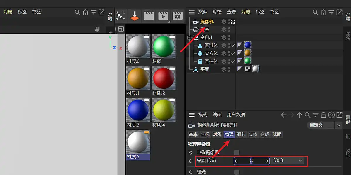Screen dimensions: 351x175
Task: Click the 光圈 aperture value input field
Action: [251, 161]
